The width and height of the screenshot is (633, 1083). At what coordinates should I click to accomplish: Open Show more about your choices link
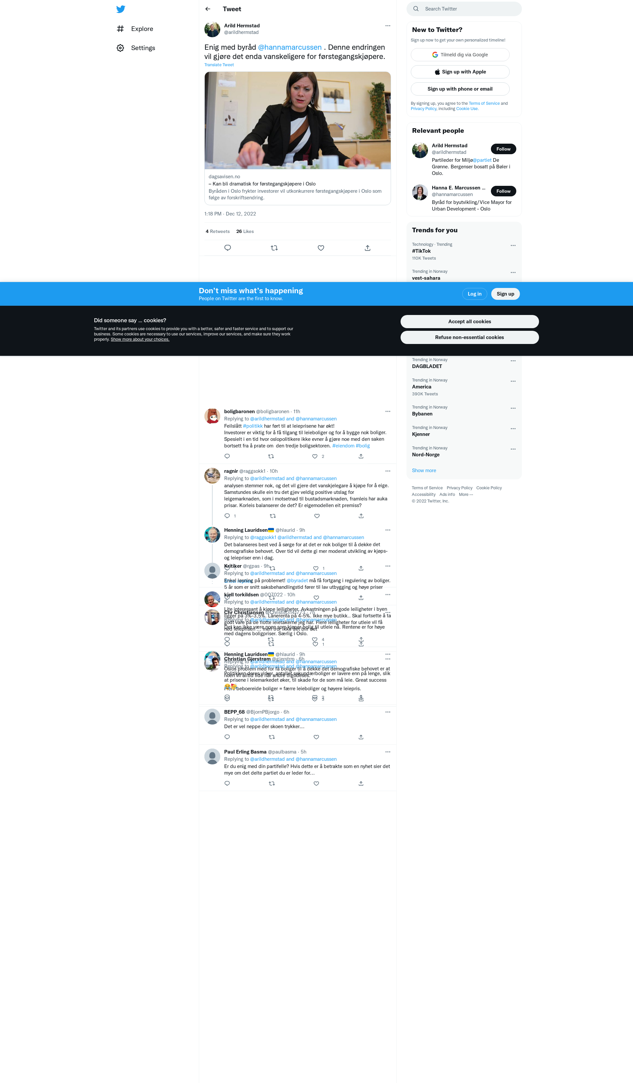point(140,339)
